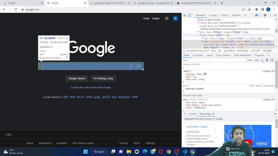
Task: Show more style pane tabs via the overflow chevron
Action: tap(268, 55)
